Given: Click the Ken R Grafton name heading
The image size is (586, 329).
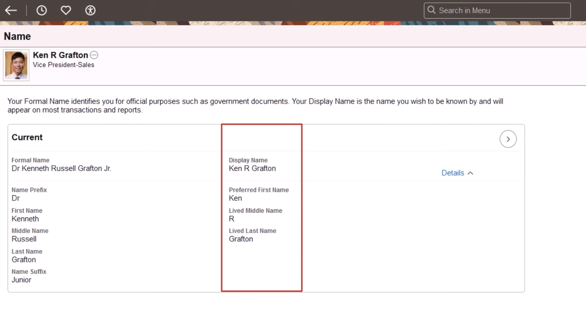Looking at the screenshot, I should click(60, 55).
